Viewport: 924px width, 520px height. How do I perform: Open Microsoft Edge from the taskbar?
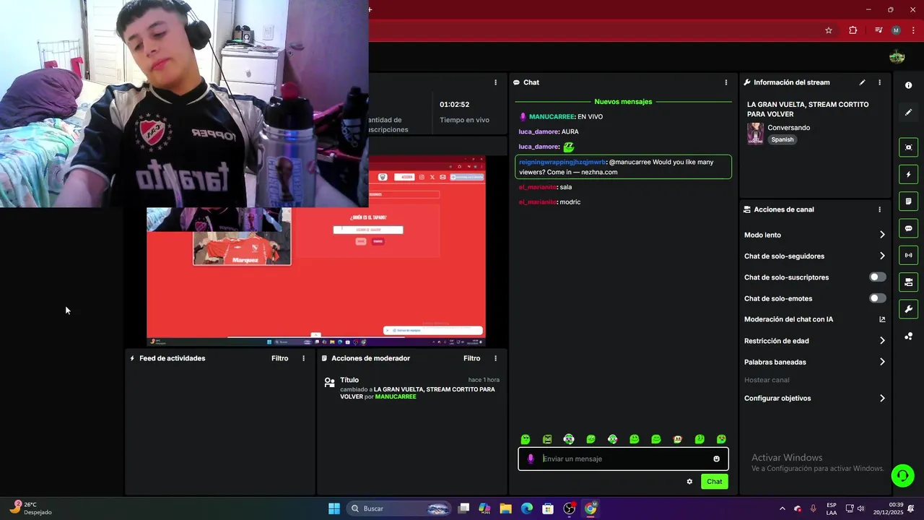527,508
